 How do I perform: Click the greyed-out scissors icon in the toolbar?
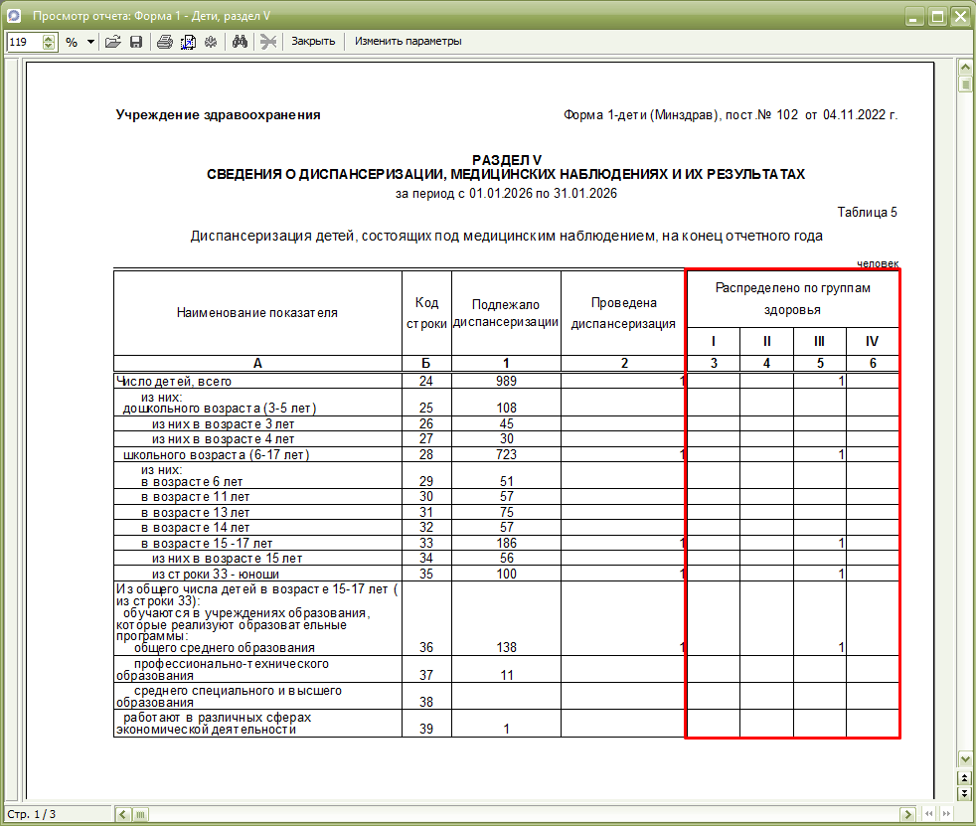click(267, 42)
